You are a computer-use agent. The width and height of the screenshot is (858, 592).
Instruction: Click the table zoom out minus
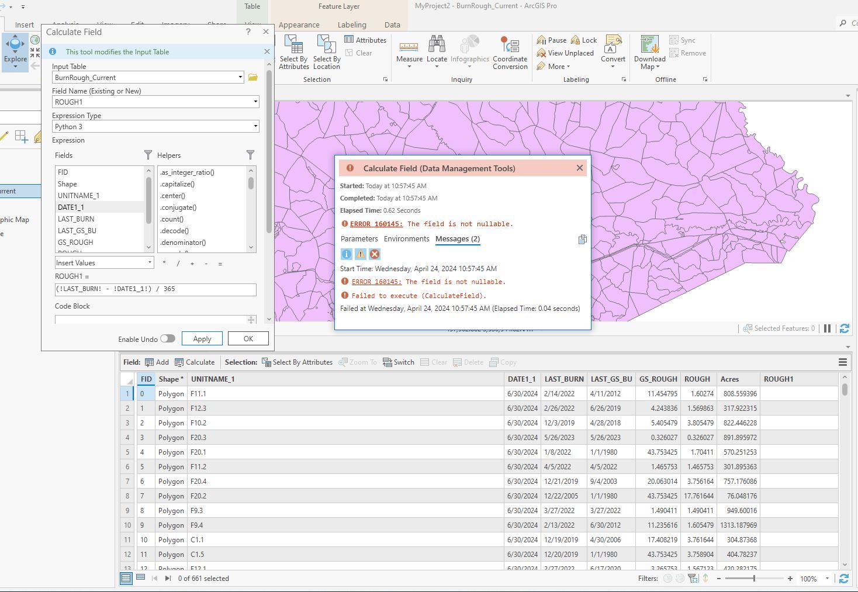(718, 579)
